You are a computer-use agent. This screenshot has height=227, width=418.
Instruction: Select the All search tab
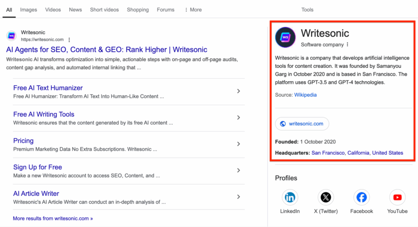pos(9,10)
